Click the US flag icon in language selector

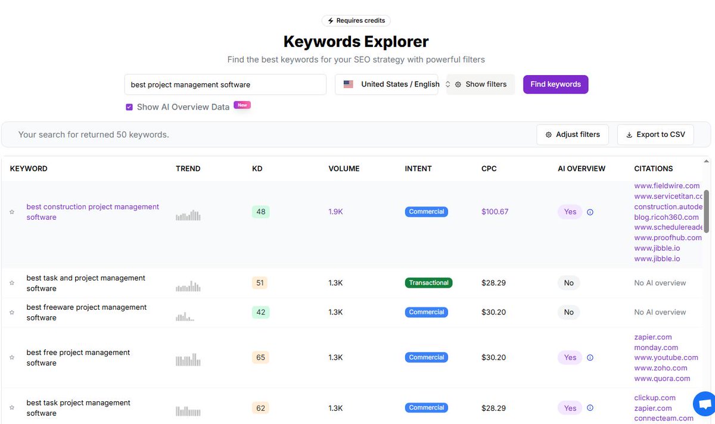tap(348, 84)
